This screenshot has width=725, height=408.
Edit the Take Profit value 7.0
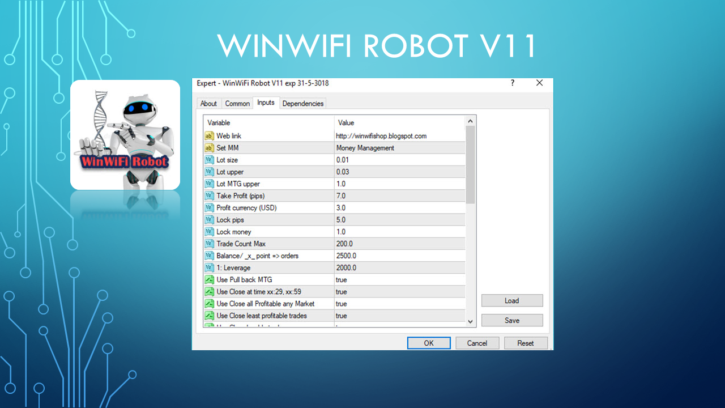(399, 195)
